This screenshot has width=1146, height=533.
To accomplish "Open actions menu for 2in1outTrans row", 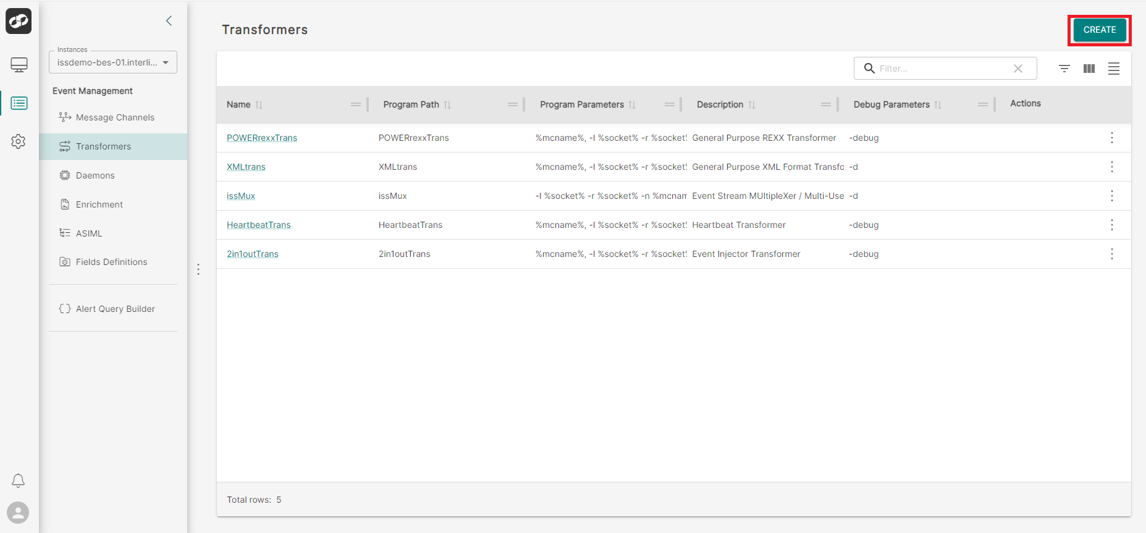I will click(1112, 254).
